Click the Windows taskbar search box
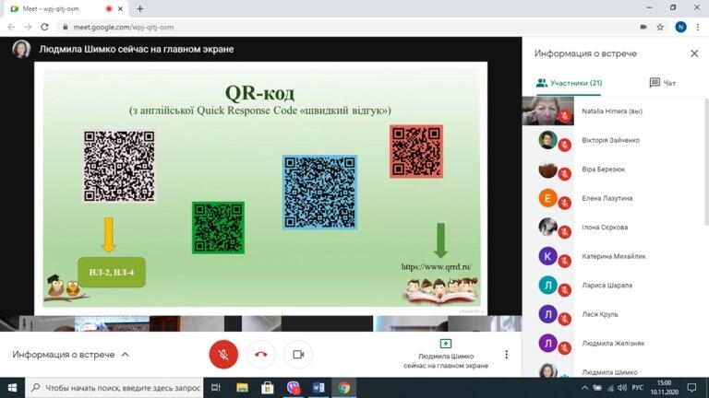Image resolution: width=709 pixels, height=398 pixels. point(114,388)
